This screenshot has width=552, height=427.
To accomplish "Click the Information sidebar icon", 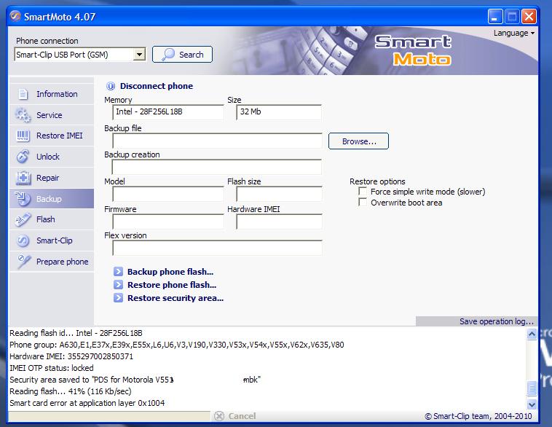I will [23, 94].
